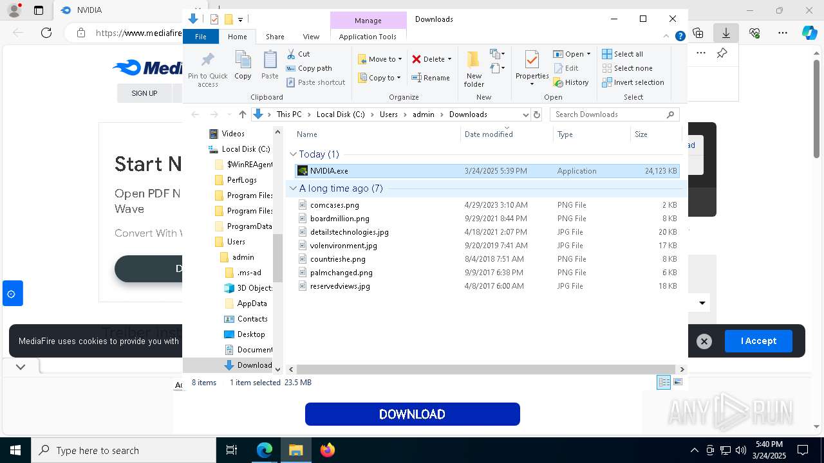Image resolution: width=824 pixels, height=463 pixels.
Task: Click Paste shortcut in Clipboard group
Action: [315, 82]
